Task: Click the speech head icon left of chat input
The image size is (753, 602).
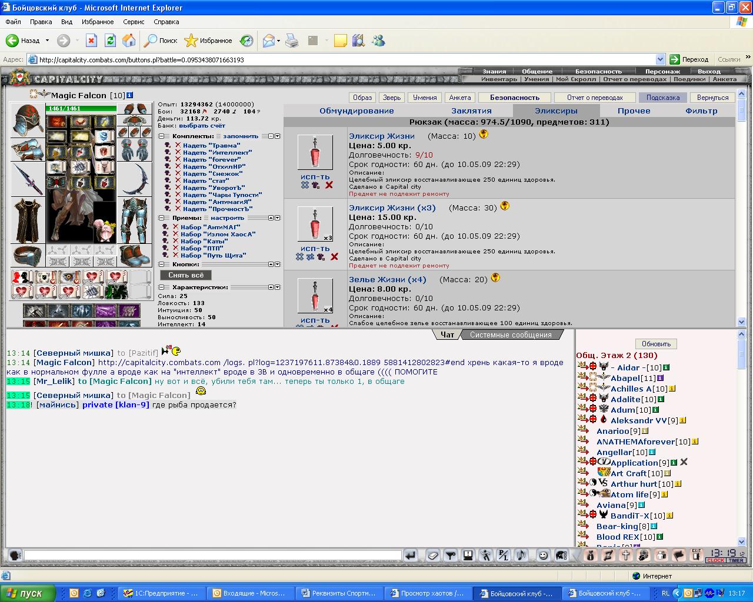Action: pyautogui.click(x=15, y=555)
